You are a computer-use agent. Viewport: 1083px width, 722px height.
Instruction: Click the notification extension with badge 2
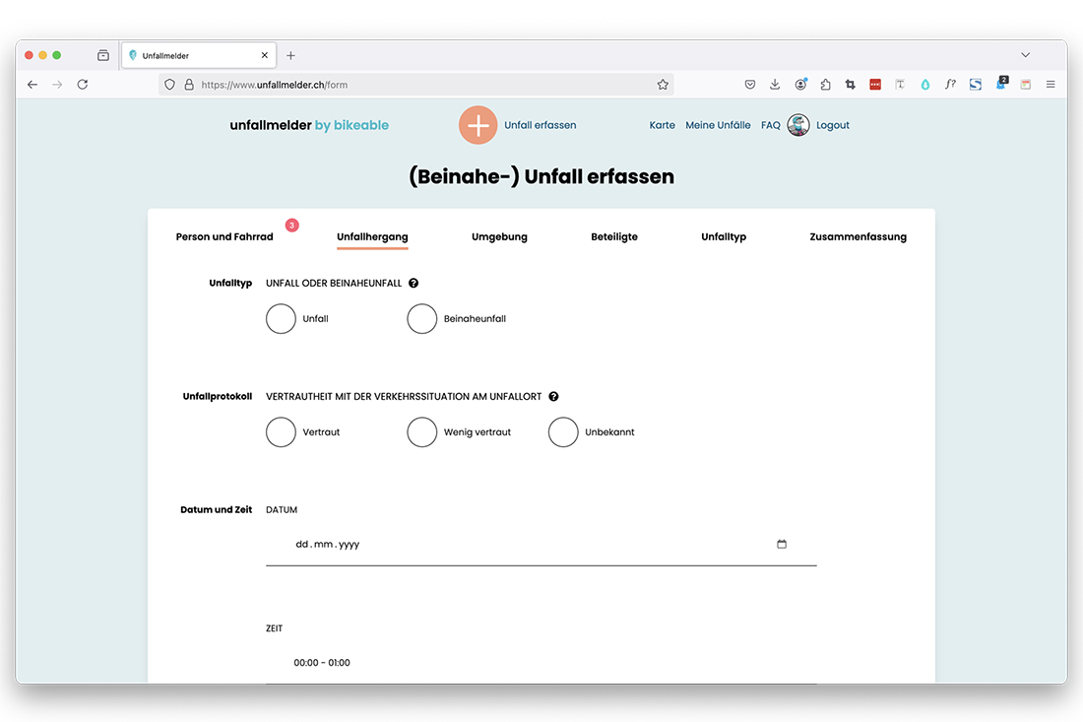click(1001, 84)
